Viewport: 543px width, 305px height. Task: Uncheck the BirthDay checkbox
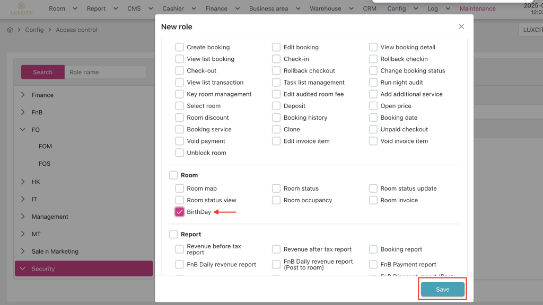pos(180,212)
